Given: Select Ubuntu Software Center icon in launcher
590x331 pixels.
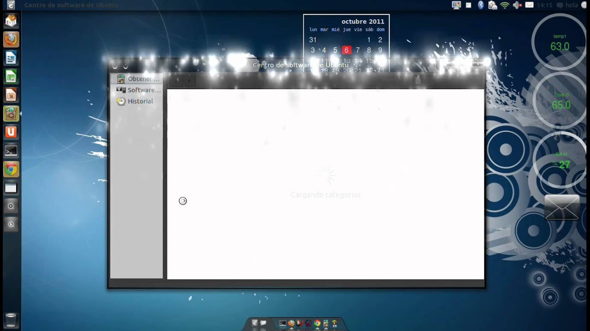Looking at the screenshot, I should pos(11,114).
